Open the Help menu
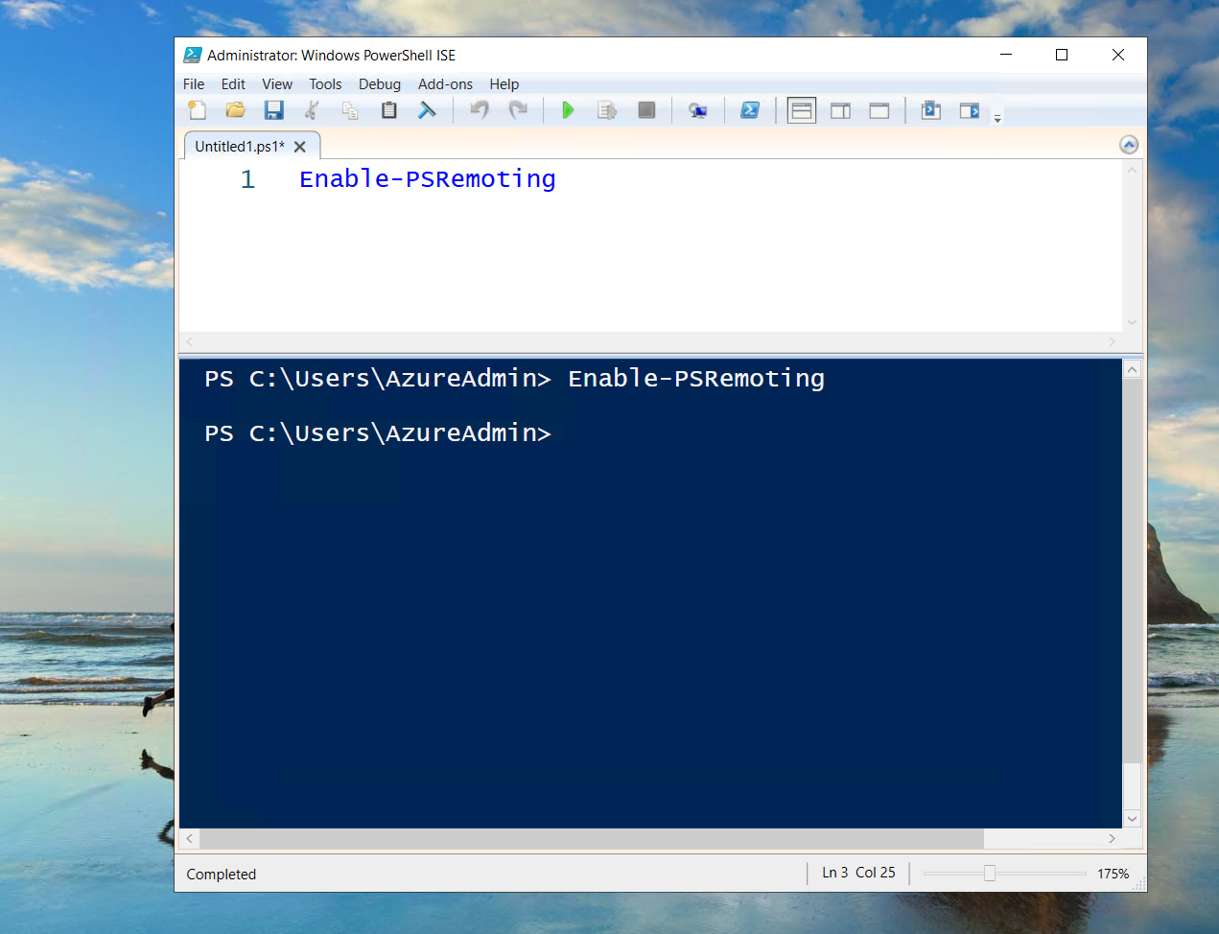Viewport: 1219px width, 934px height. pos(504,84)
